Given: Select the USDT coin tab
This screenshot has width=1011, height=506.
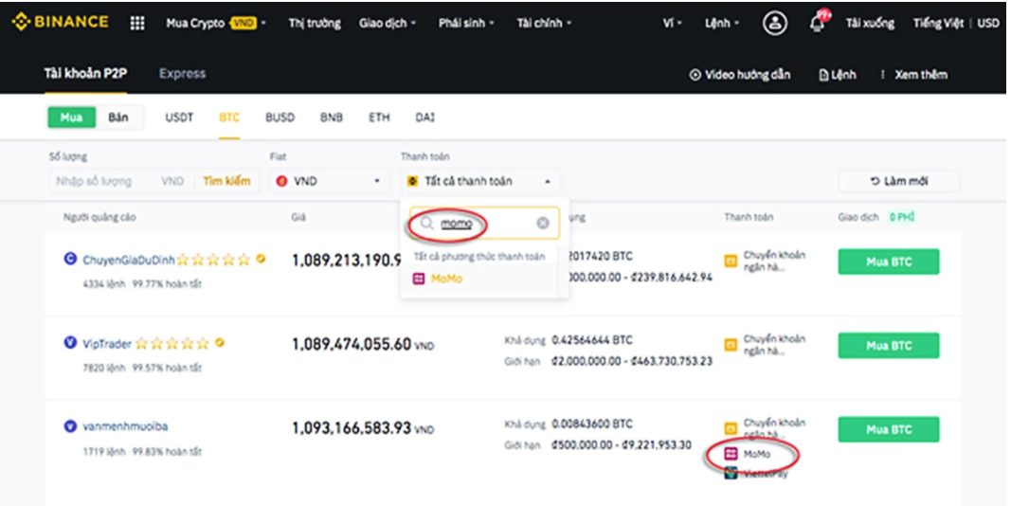Looking at the screenshot, I should click(179, 117).
